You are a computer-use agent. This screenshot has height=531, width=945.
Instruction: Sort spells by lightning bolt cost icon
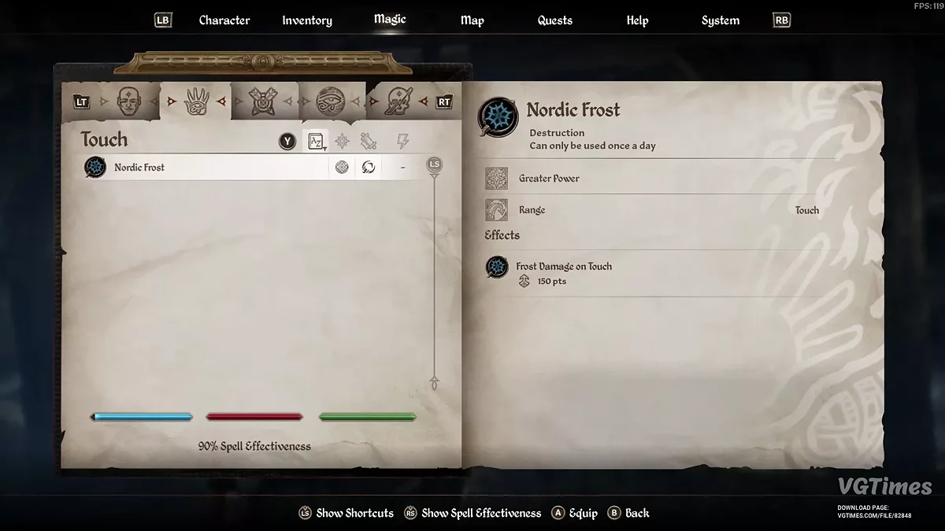[x=402, y=142]
